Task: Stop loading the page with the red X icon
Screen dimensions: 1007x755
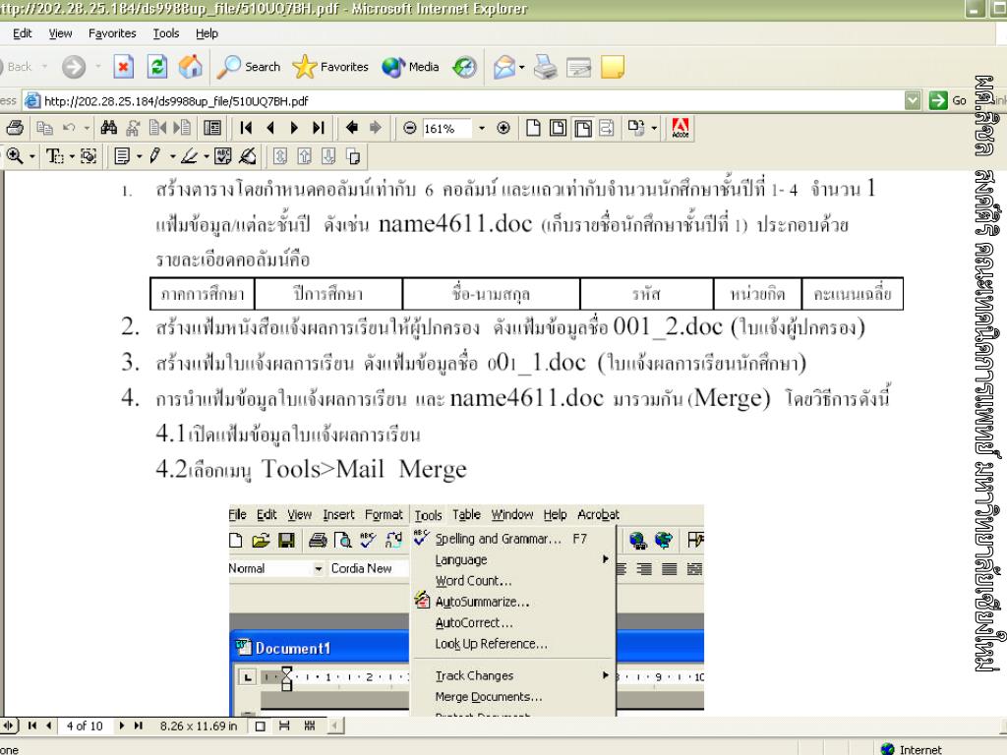Action: pyautogui.click(x=123, y=67)
